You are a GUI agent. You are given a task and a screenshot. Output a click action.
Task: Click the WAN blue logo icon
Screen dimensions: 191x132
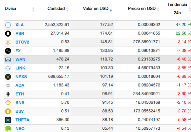(x=8, y=60)
